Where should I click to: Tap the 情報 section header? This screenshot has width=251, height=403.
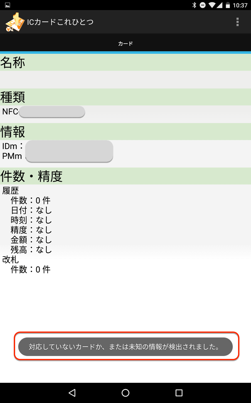click(13, 132)
